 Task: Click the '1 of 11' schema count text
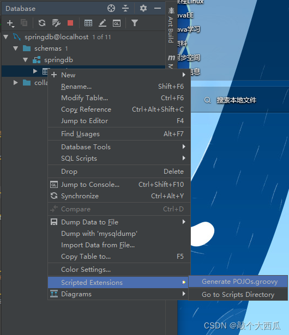point(102,37)
